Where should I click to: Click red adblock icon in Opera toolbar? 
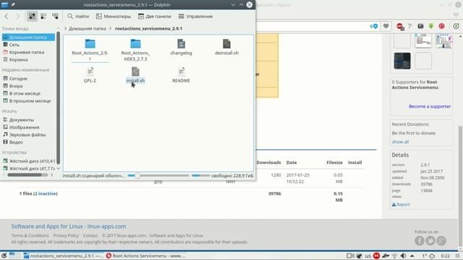[x=400, y=26]
